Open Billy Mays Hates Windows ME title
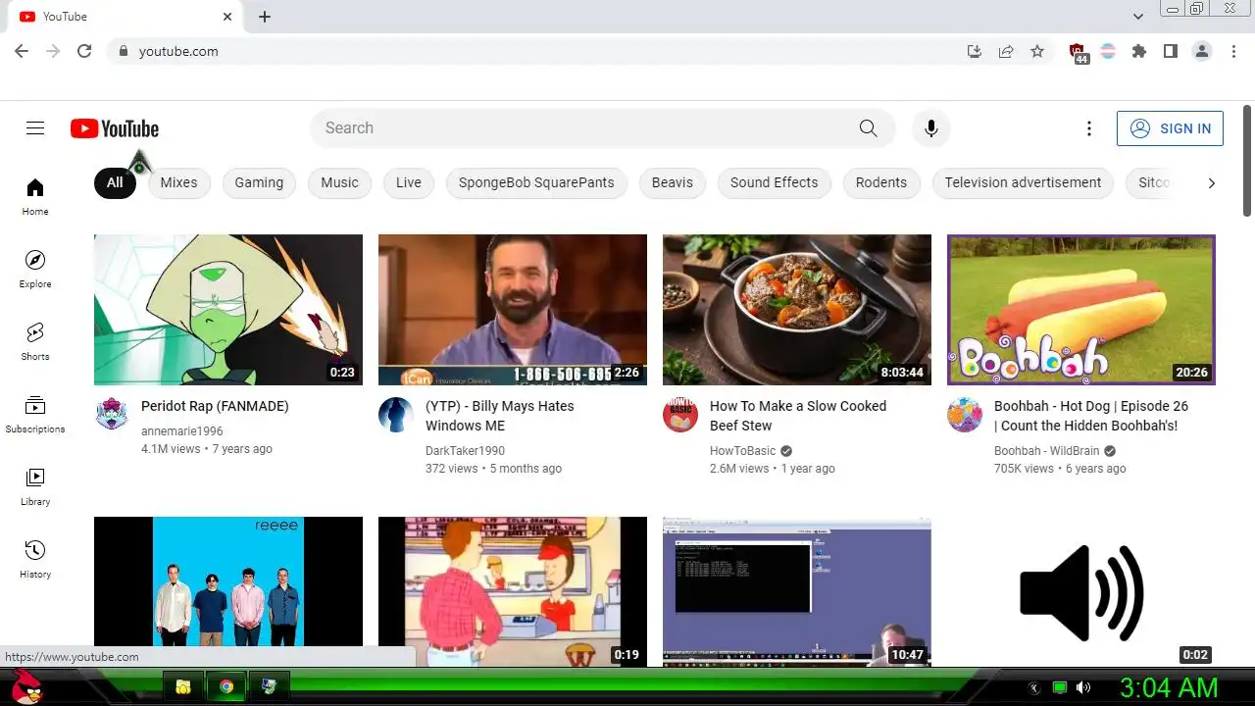Viewport: 1255px width, 706px height. coord(500,416)
